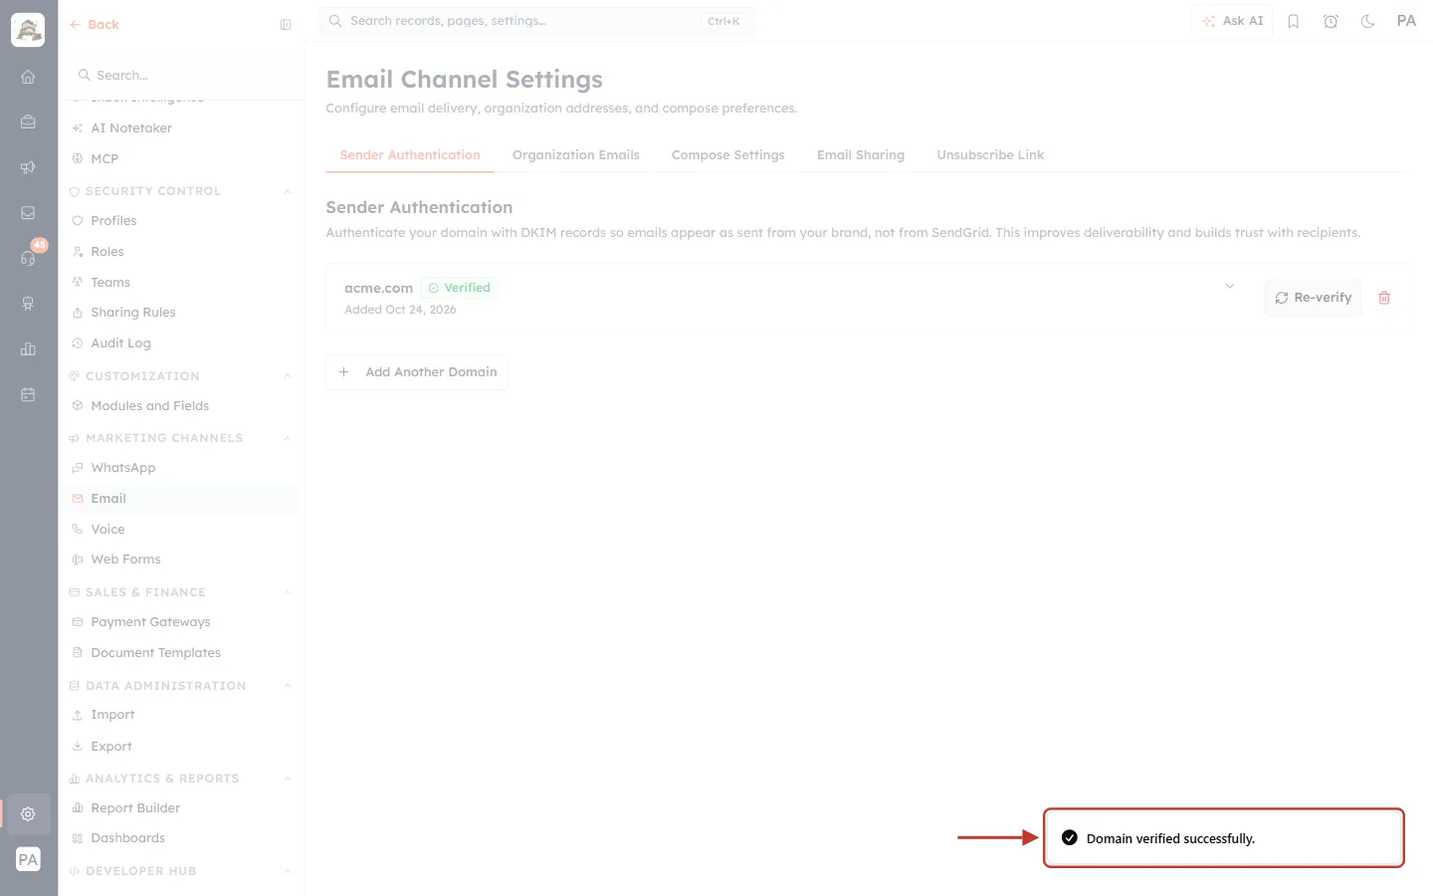Open the home icon in left rail
The width and height of the screenshot is (1433, 896).
28,77
